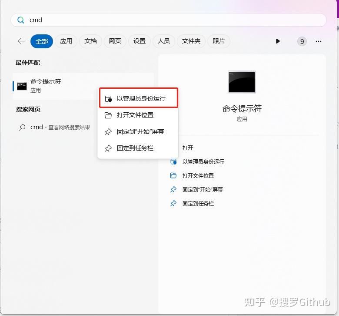Click pin icon beside 固定到"开始"屏幕 in preview

click(x=173, y=189)
